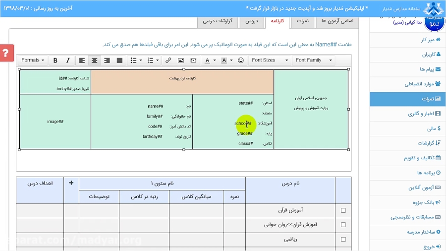Image resolution: width=446 pixels, height=251 pixels.
Task: Click user avatar ندا کیانی
Action: click(434, 24)
